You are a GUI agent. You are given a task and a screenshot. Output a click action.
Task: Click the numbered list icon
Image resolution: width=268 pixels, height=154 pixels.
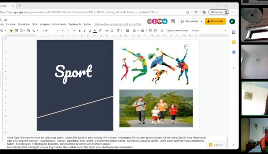(134, 31)
